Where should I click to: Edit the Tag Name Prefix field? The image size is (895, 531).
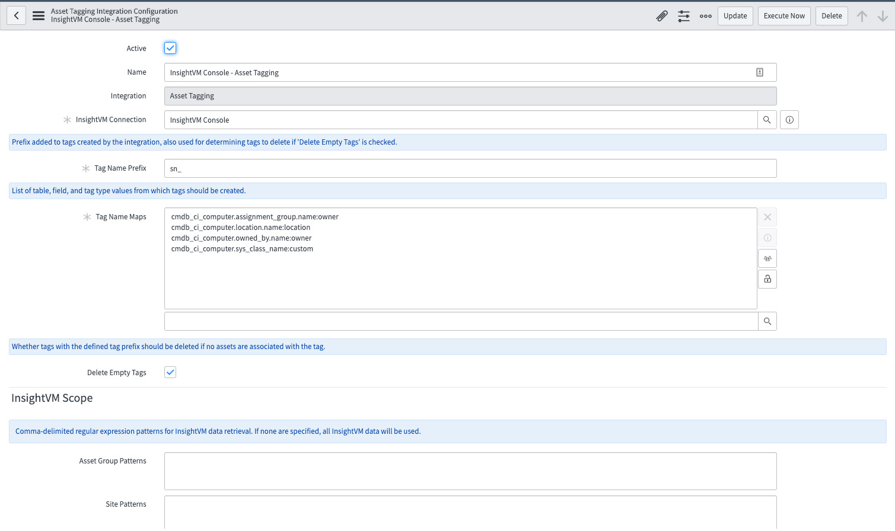[x=470, y=168]
